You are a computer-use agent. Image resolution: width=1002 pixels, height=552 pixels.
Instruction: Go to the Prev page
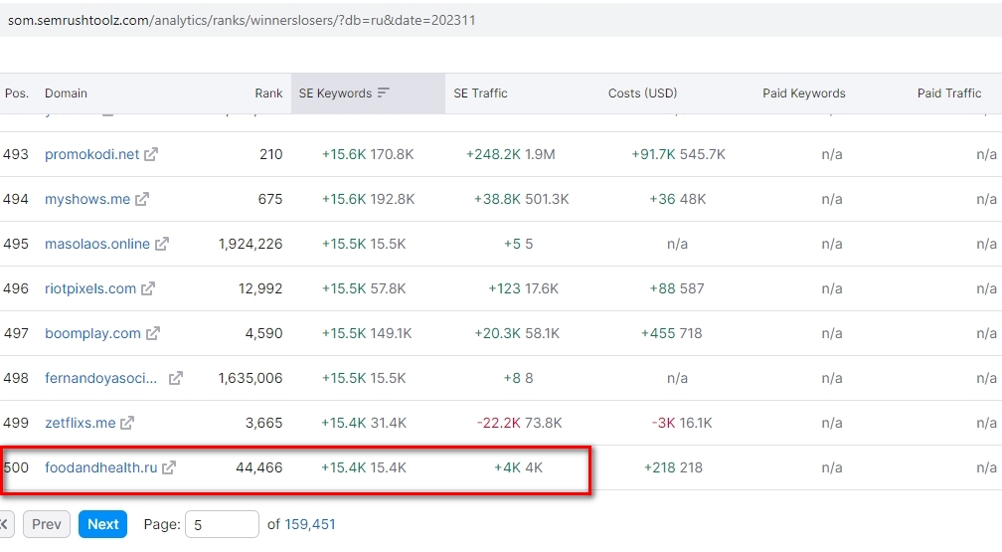click(x=47, y=524)
